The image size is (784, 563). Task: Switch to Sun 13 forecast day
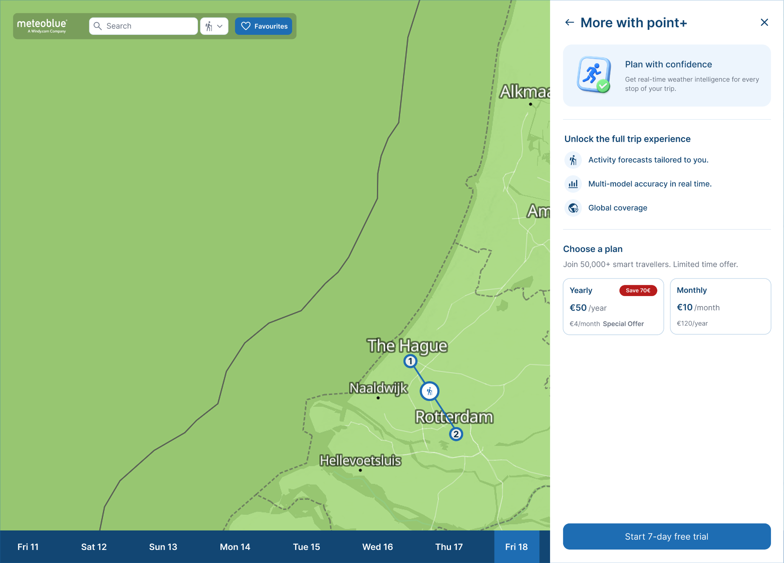(x=163, y=547)
